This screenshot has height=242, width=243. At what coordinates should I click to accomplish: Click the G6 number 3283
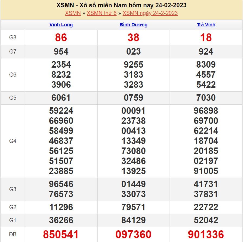click(x=134, y=85)
